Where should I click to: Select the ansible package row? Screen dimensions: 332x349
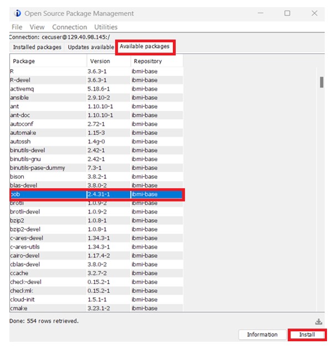coord(96,97)
